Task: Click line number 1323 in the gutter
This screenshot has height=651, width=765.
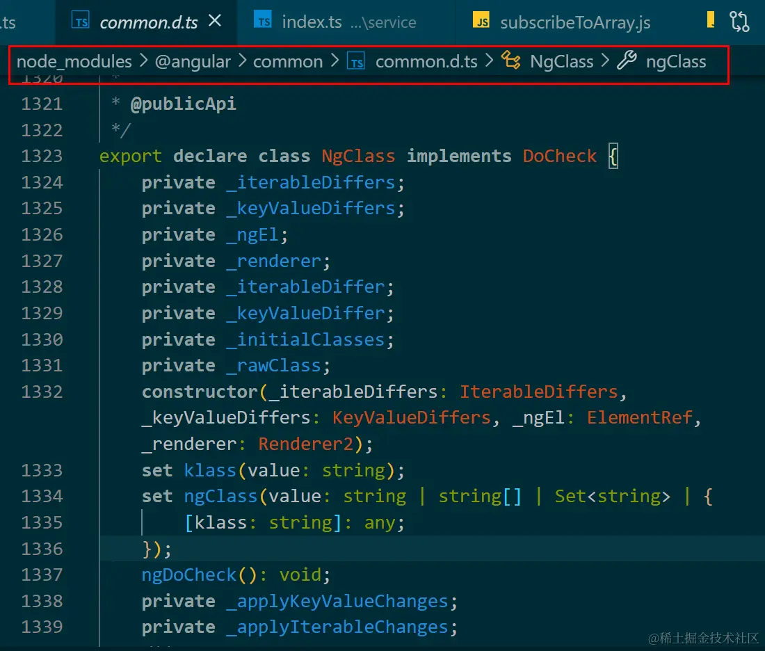Action: tap(42, 156)
